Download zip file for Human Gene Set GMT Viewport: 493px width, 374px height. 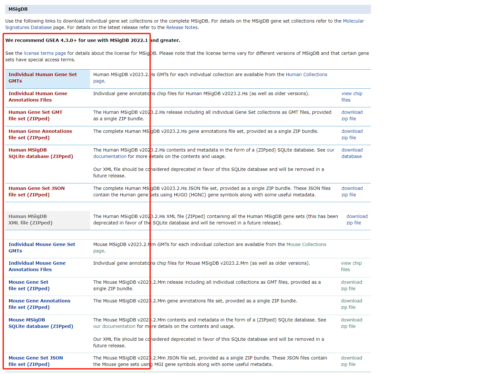[x=352, y=115]
